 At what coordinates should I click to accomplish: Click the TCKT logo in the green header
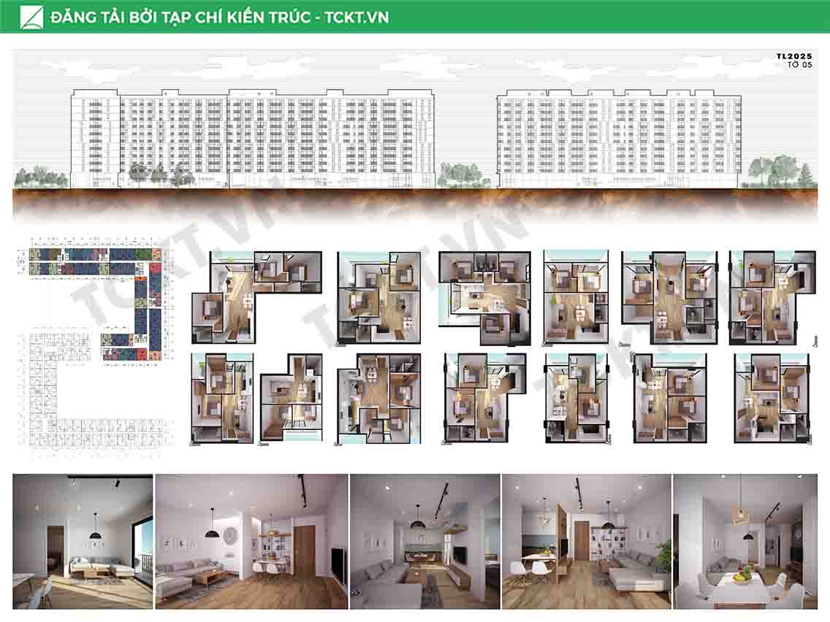pos(31,16)
